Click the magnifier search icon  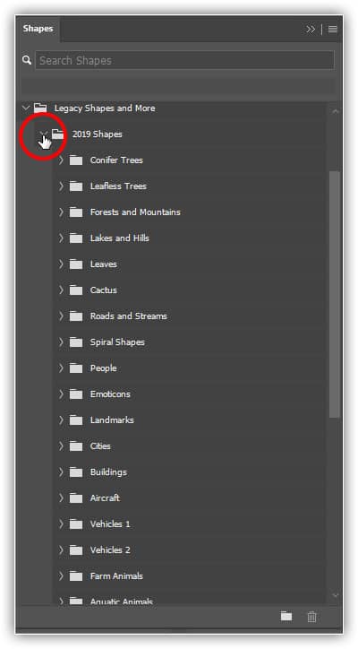click(x=27, y=60)
